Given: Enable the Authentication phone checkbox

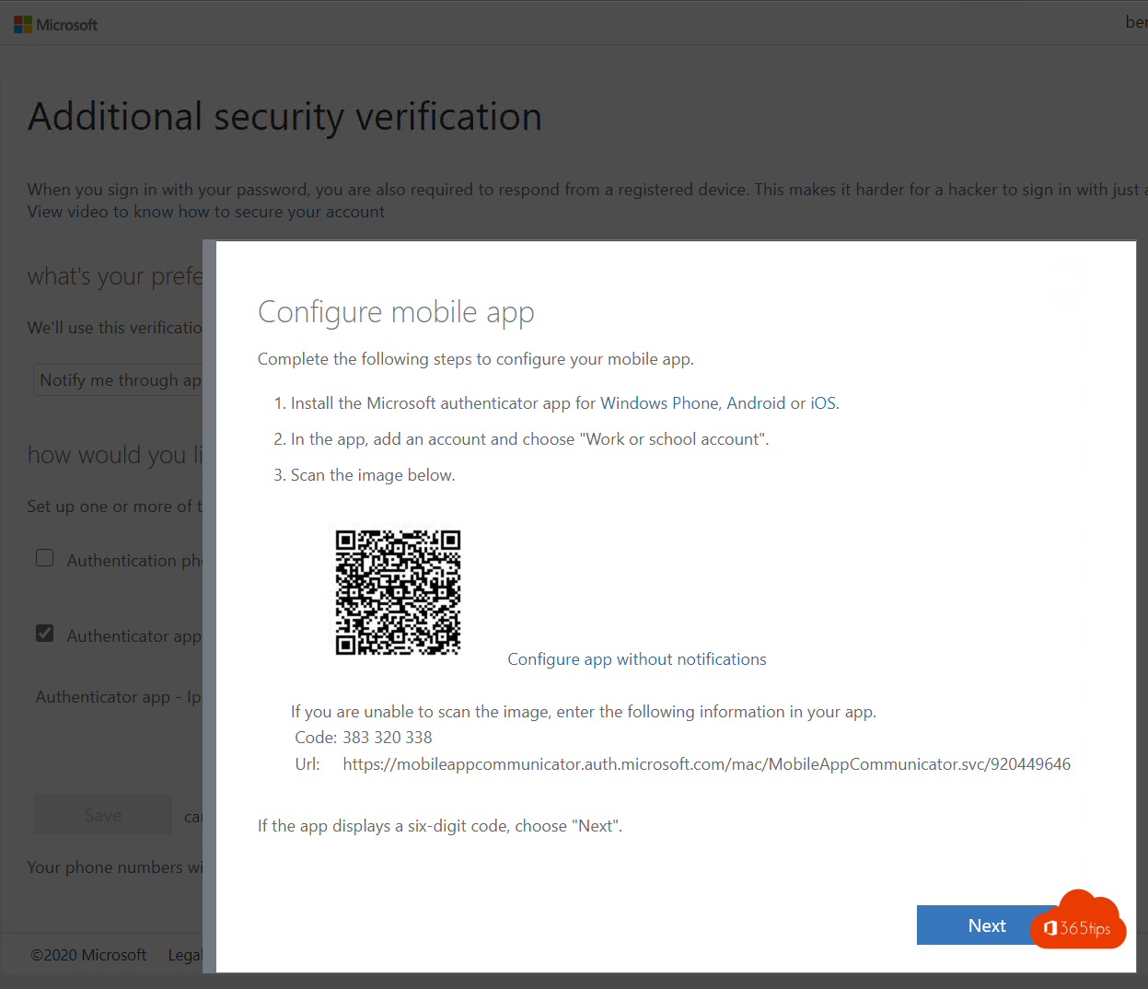Looking at the screenshot, I should coord(45,558).
